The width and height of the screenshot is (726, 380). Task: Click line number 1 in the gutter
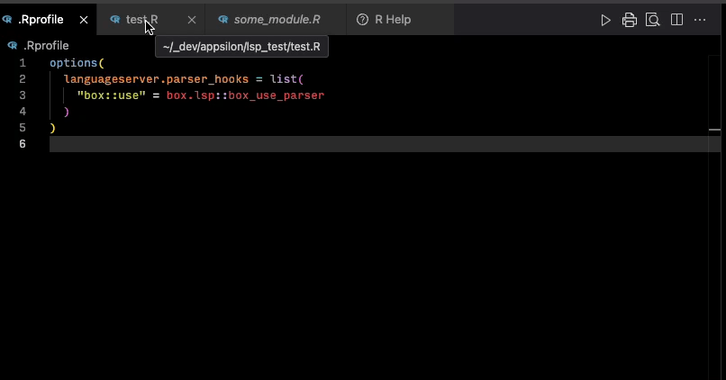coord(23,63)
